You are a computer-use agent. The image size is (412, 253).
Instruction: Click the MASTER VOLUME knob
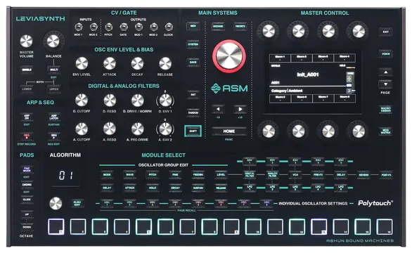tap(26, 41)
